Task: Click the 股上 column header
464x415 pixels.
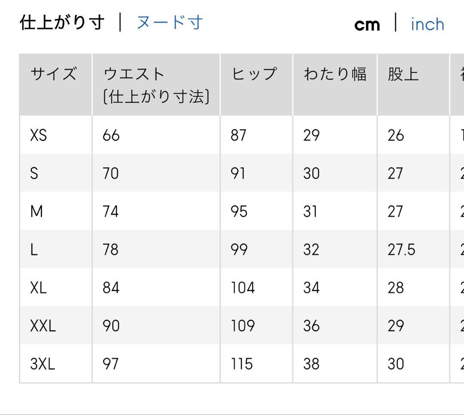Action: coord(403,75)
